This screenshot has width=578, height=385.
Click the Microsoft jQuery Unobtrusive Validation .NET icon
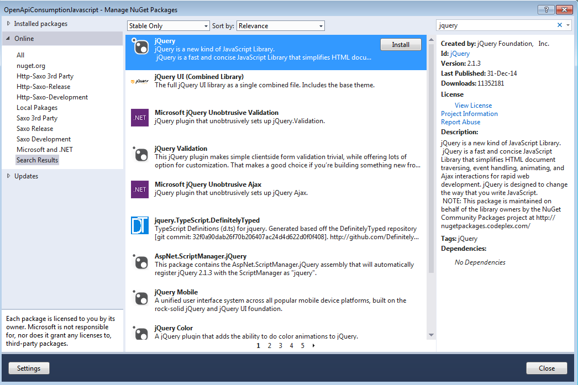pyautogui.click(x=140, y=118)
